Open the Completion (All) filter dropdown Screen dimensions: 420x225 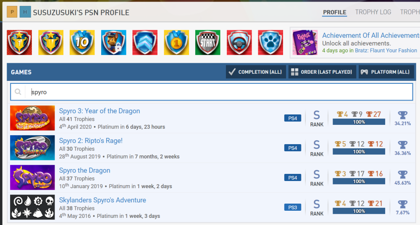tap(256, 72)
